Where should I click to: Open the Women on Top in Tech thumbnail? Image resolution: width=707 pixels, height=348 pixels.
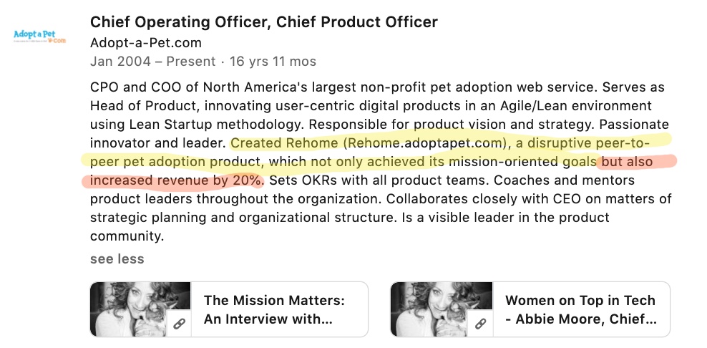pyautogui.click(x=442, y=309)
